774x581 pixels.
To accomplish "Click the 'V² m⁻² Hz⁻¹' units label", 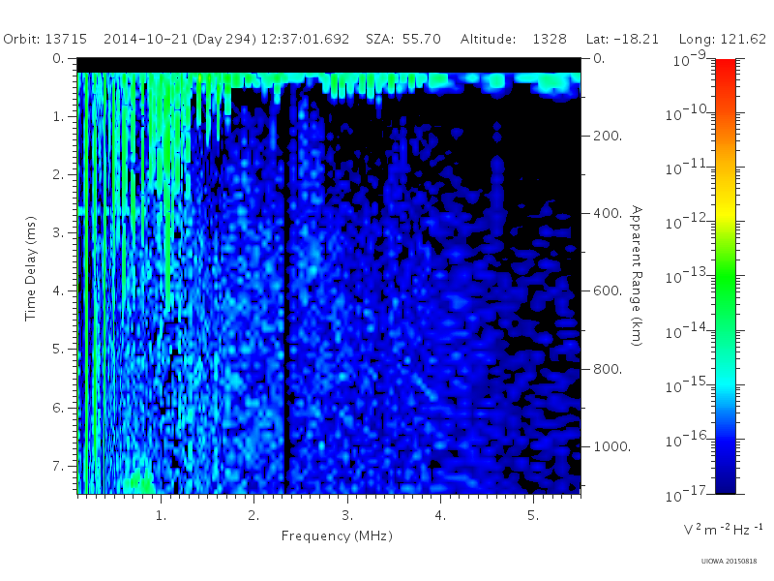I will pos(723,529).
